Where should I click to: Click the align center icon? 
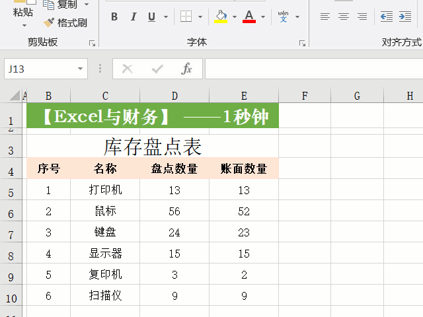click(343, 17)
